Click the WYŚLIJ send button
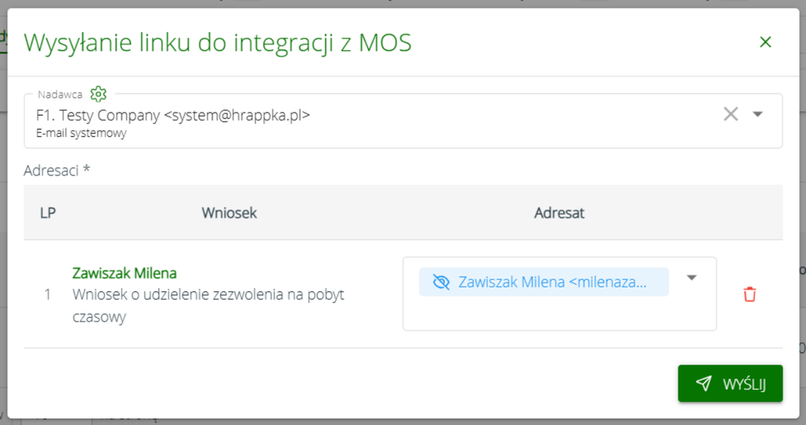Image resolution: width=806 pixels, height=425 pixels. pyautogui.click(x=730, y=383)
